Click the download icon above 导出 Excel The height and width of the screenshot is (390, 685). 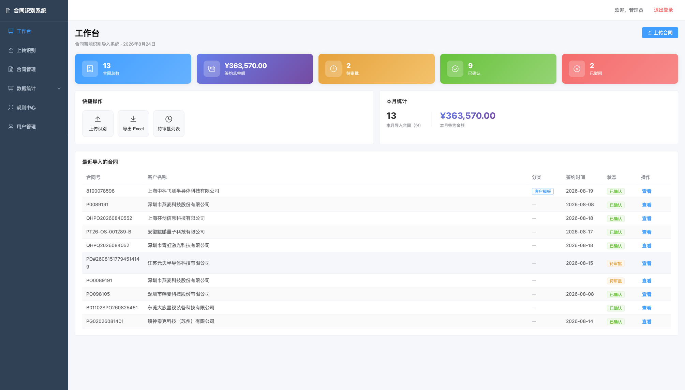click(x=133, y=119)
